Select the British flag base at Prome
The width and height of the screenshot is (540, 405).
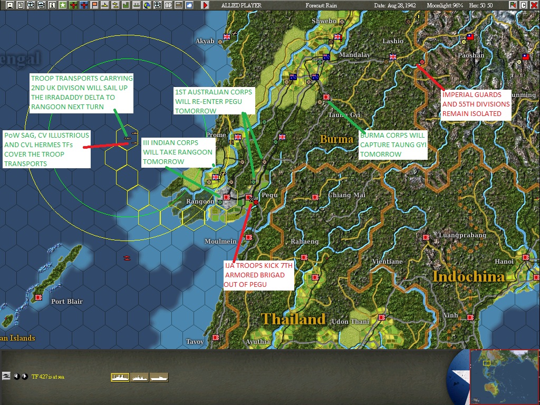click(x=238, y=137)
